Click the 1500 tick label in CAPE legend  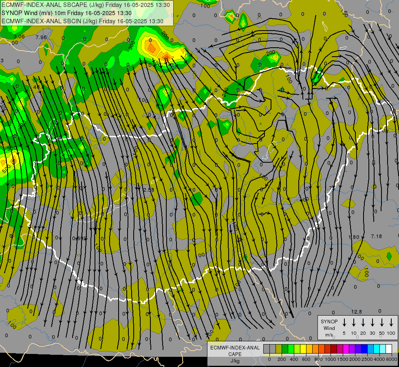[x=343, y=359]
